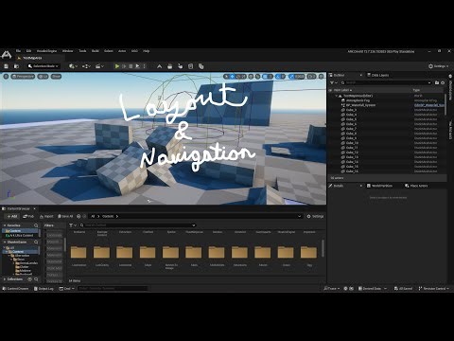
Task: Toggle grid snapping in viewport
Action: (265, 77)
